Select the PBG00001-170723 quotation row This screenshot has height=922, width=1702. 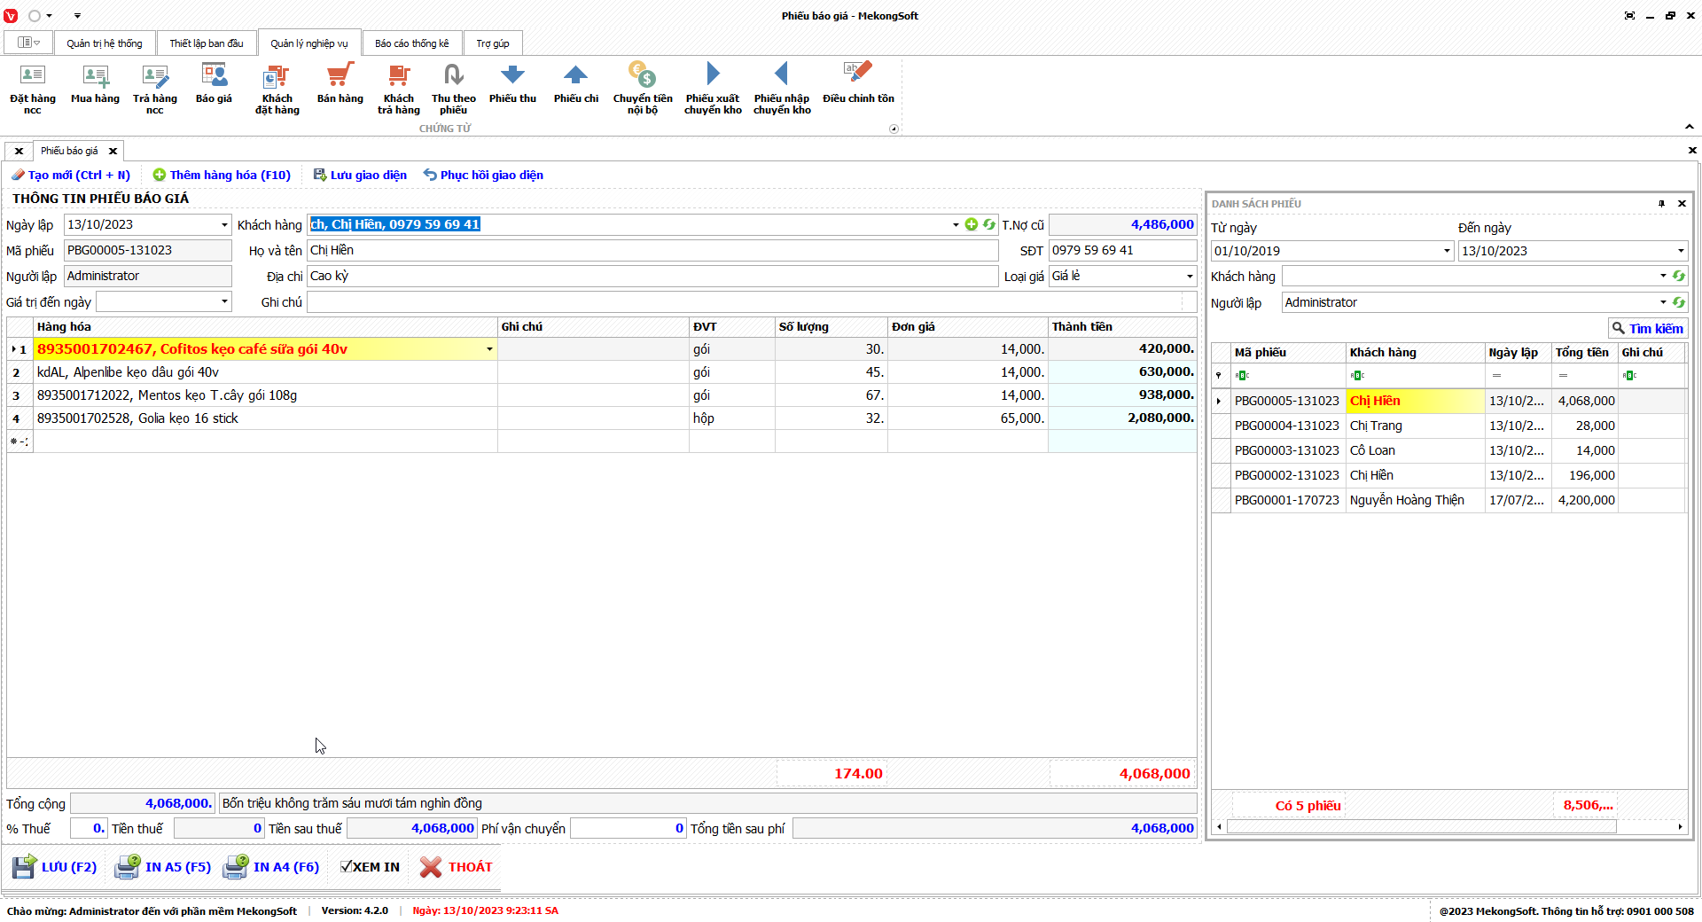[1286, 500]
